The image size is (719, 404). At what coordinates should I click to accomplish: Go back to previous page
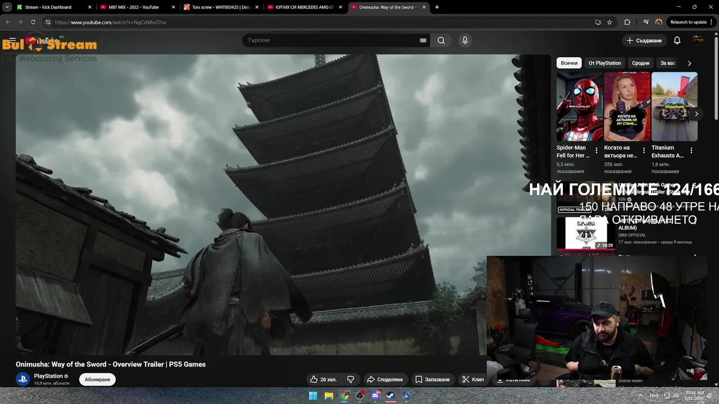tap(8, 22)
